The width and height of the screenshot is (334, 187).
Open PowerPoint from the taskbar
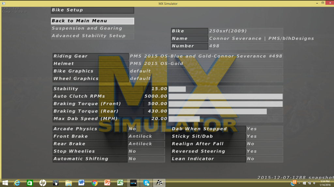click(x=107, y=183)
